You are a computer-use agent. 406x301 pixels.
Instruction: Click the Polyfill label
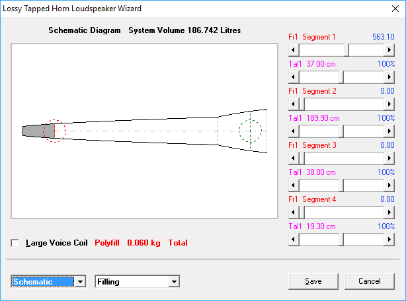107,243
